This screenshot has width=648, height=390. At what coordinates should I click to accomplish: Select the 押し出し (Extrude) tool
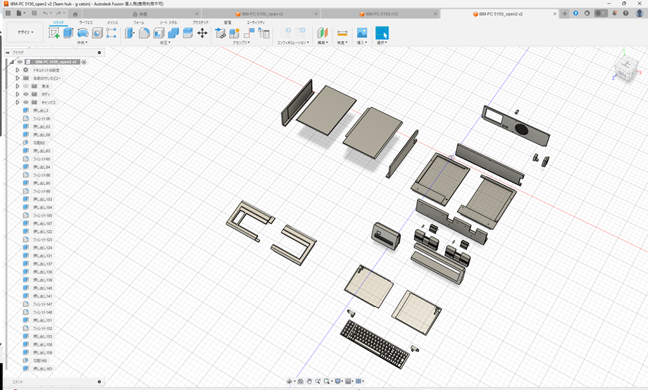(x=67, y=33)
